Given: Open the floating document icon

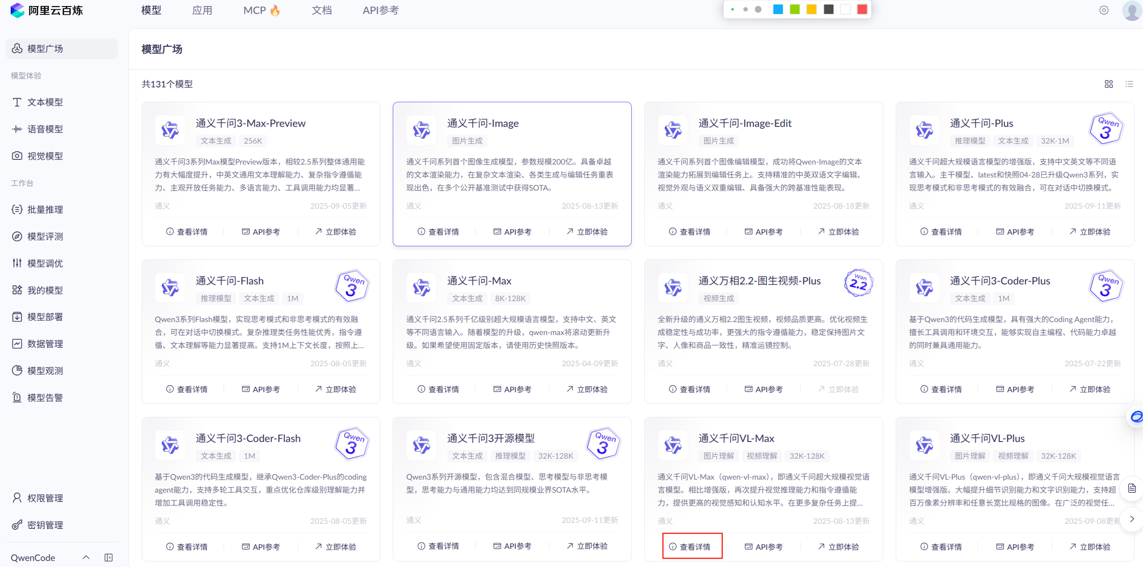Looking at the screenshot, I should point(1132,488).
